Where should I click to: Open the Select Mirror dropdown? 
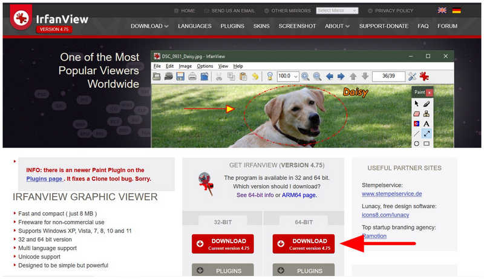point(337,10)
